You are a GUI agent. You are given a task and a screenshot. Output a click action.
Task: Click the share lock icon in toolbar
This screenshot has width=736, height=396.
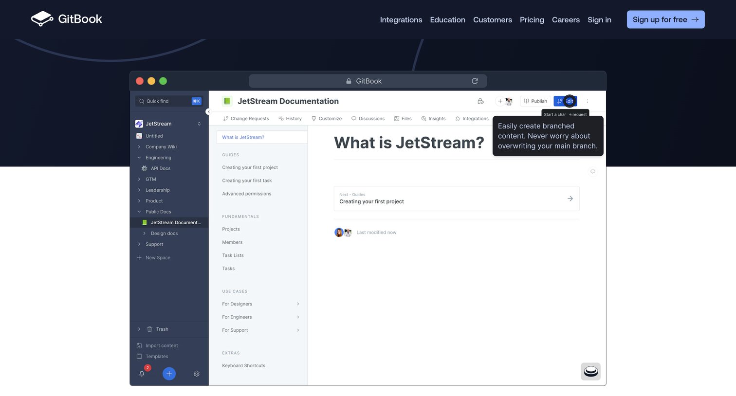coord(480,101)
